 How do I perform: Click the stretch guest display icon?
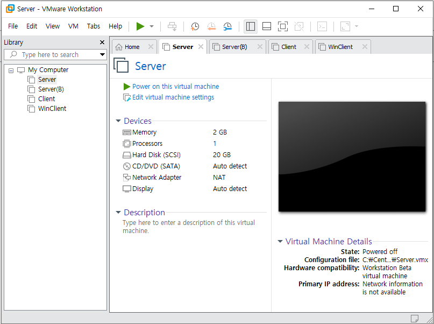point(345,26)
